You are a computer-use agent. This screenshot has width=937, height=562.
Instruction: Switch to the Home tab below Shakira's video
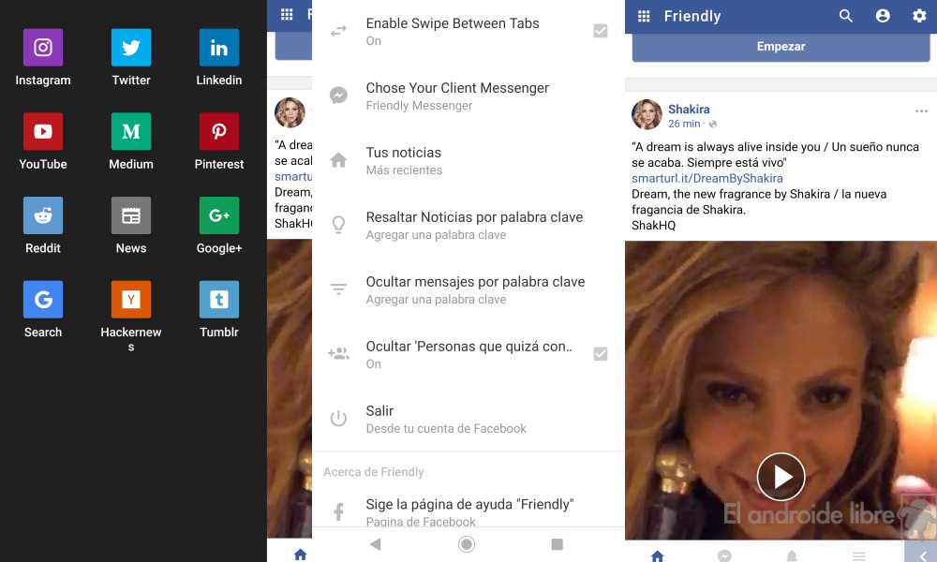658,556
